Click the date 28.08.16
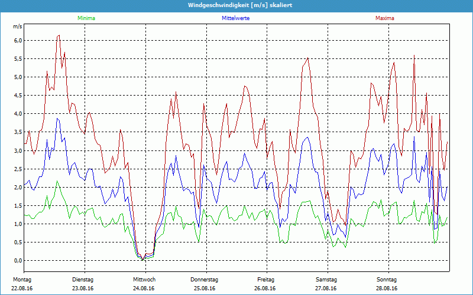Viewport: 473px width, 295px height. pos(387,289)
